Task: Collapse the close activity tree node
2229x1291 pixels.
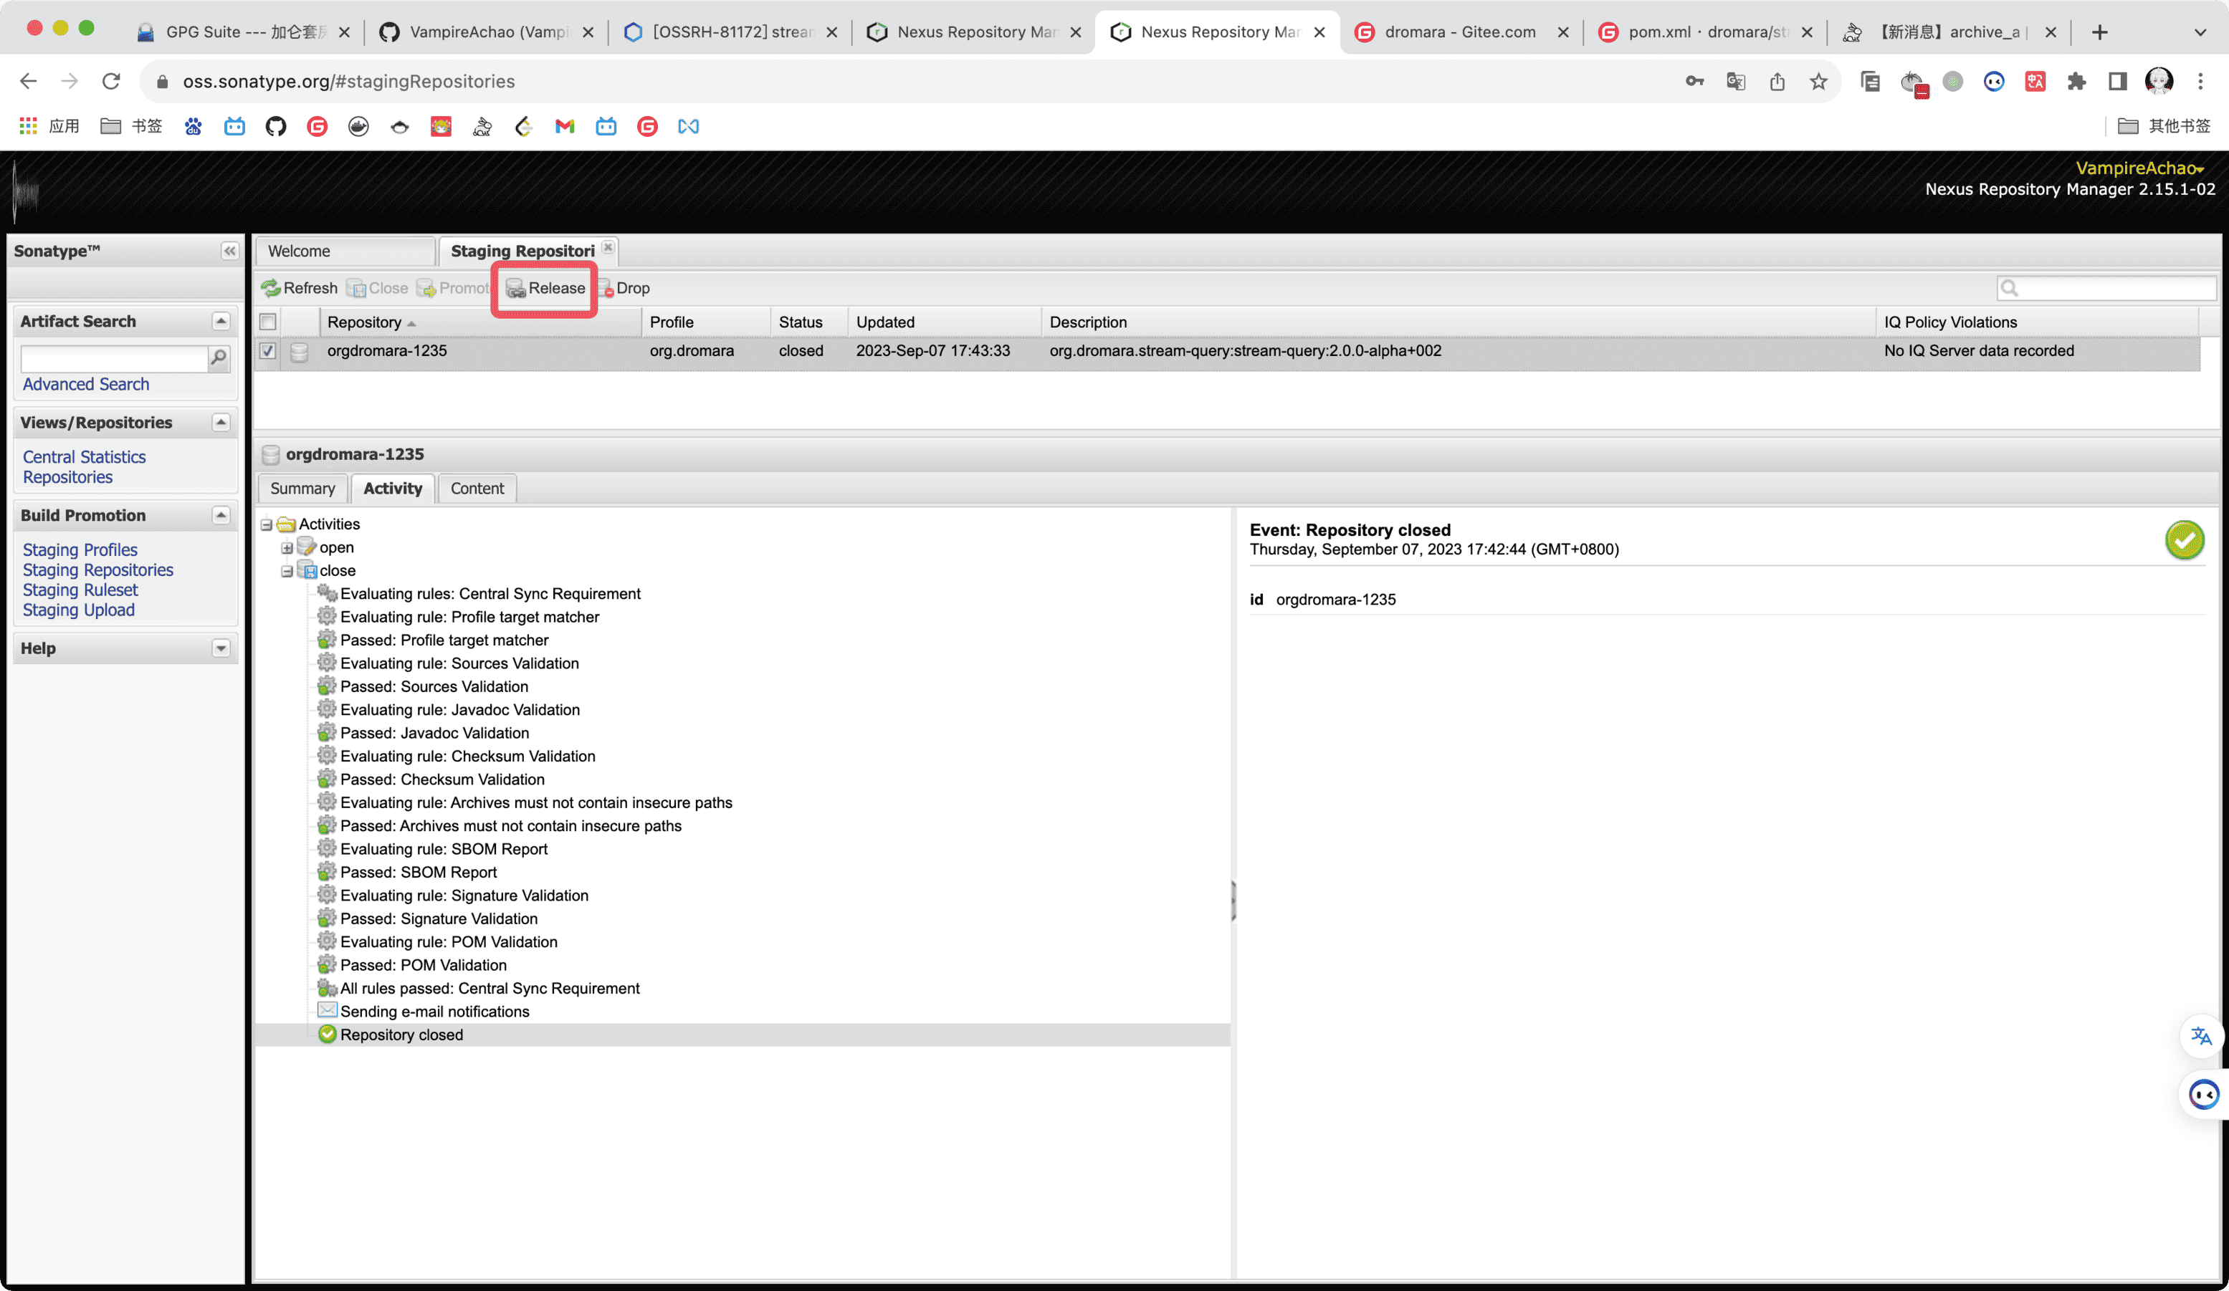Action: (287, 571)
